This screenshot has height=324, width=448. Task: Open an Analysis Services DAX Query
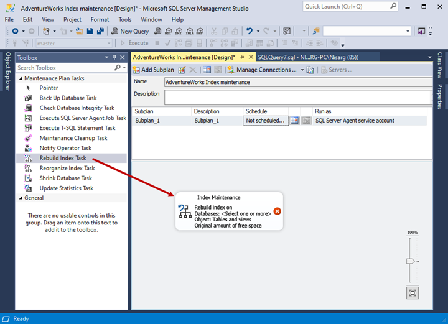tap(200, 31)
